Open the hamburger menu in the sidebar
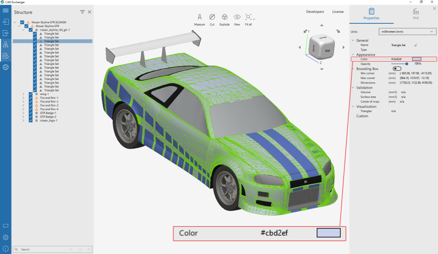The image size is (438, 254). [x=5, y=11]
